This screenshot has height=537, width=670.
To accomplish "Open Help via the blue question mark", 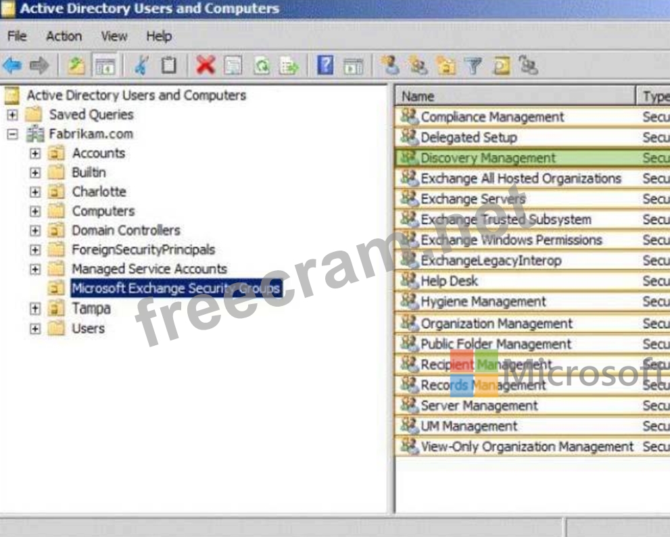I will [326, 66].
